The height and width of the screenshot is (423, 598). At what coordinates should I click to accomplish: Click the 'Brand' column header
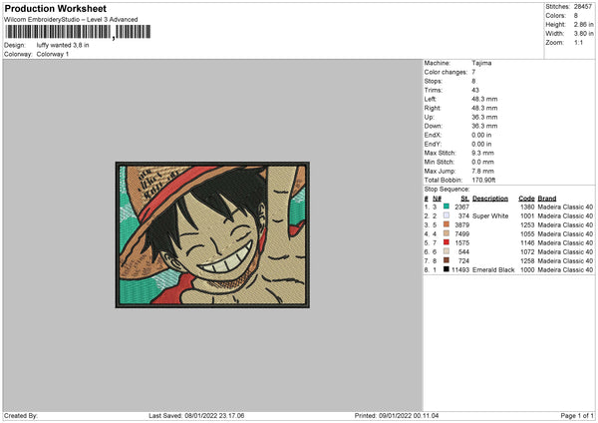coord(547,199)
